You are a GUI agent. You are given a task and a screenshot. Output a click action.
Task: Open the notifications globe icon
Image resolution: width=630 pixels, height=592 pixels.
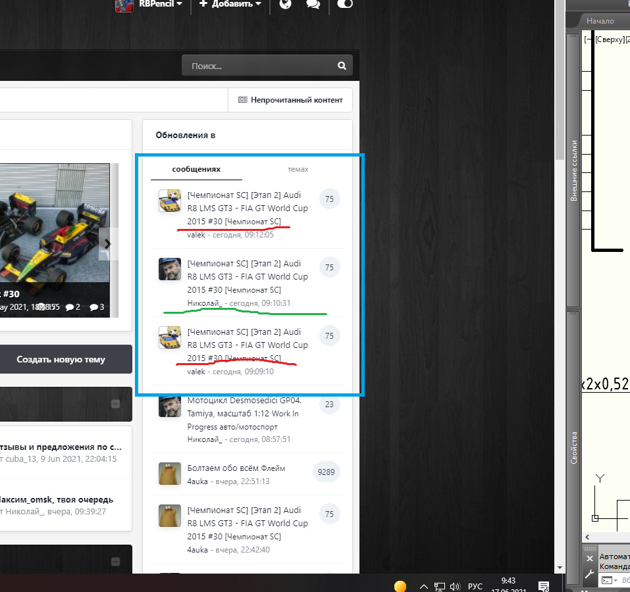point(285,4)
